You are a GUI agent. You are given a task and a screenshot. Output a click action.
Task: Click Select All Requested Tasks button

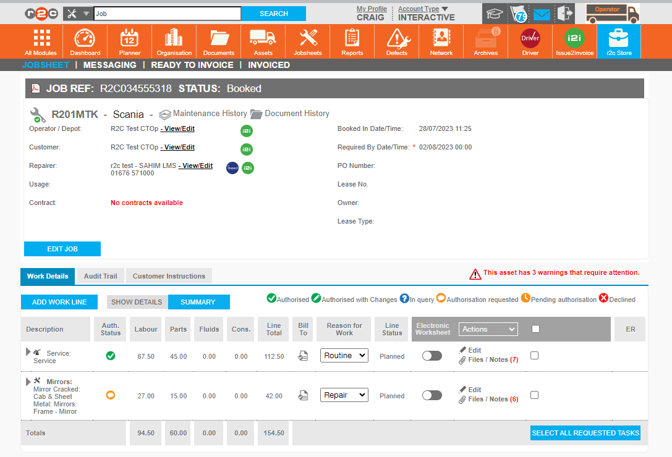(x=585, y=433)
